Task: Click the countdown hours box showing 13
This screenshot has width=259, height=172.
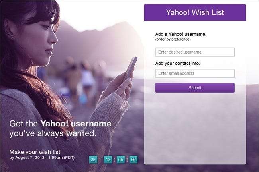Action: (108, 160)
